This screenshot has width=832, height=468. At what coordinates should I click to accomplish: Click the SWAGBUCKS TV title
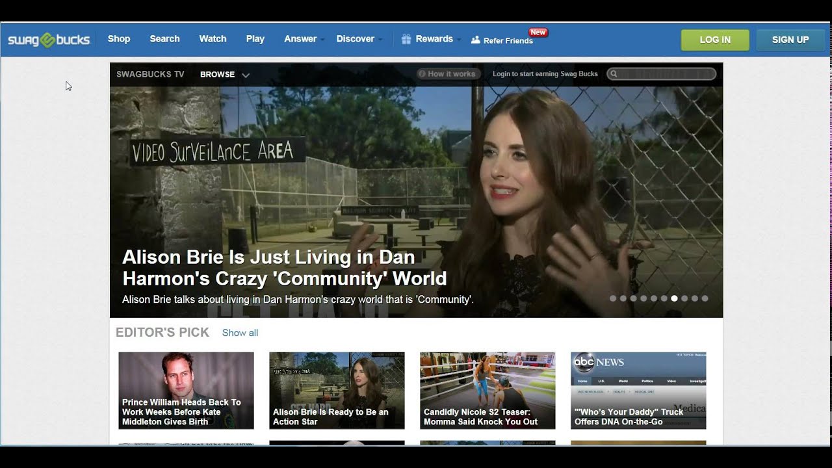(150, 74)
